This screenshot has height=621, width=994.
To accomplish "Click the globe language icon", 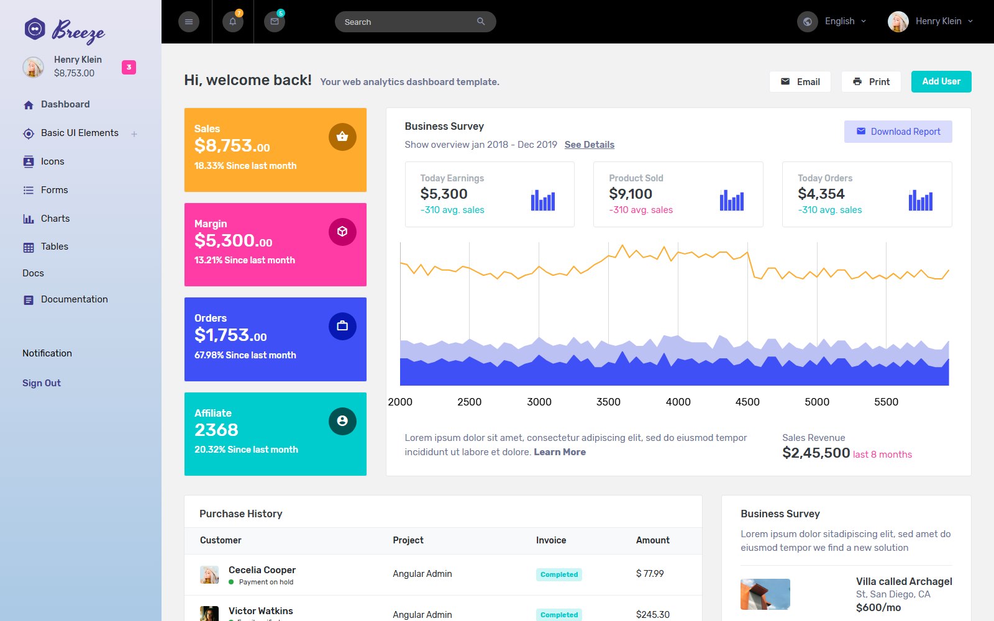I will click(808, 22).
